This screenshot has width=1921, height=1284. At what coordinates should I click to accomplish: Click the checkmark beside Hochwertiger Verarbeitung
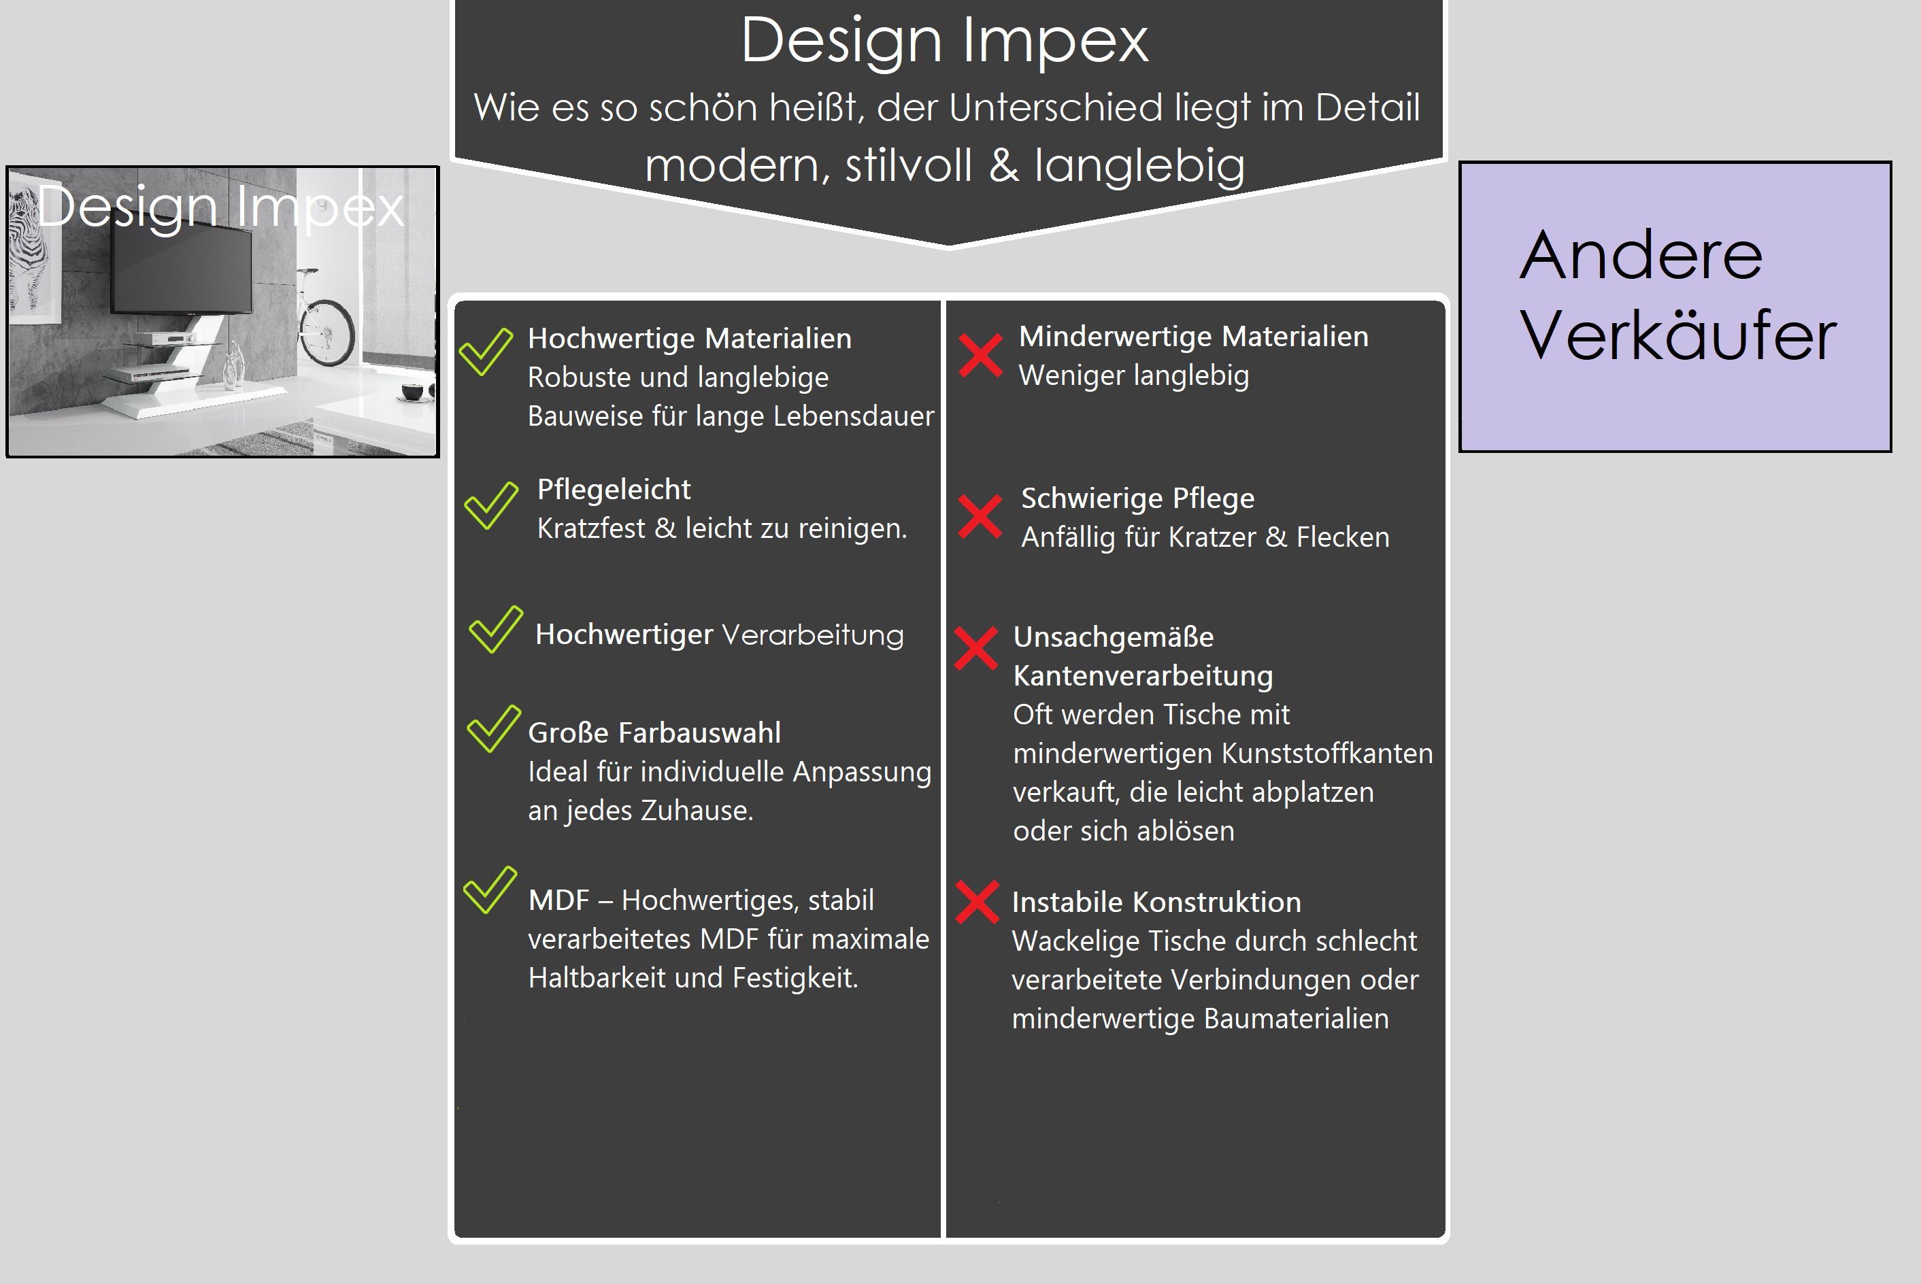495,629
